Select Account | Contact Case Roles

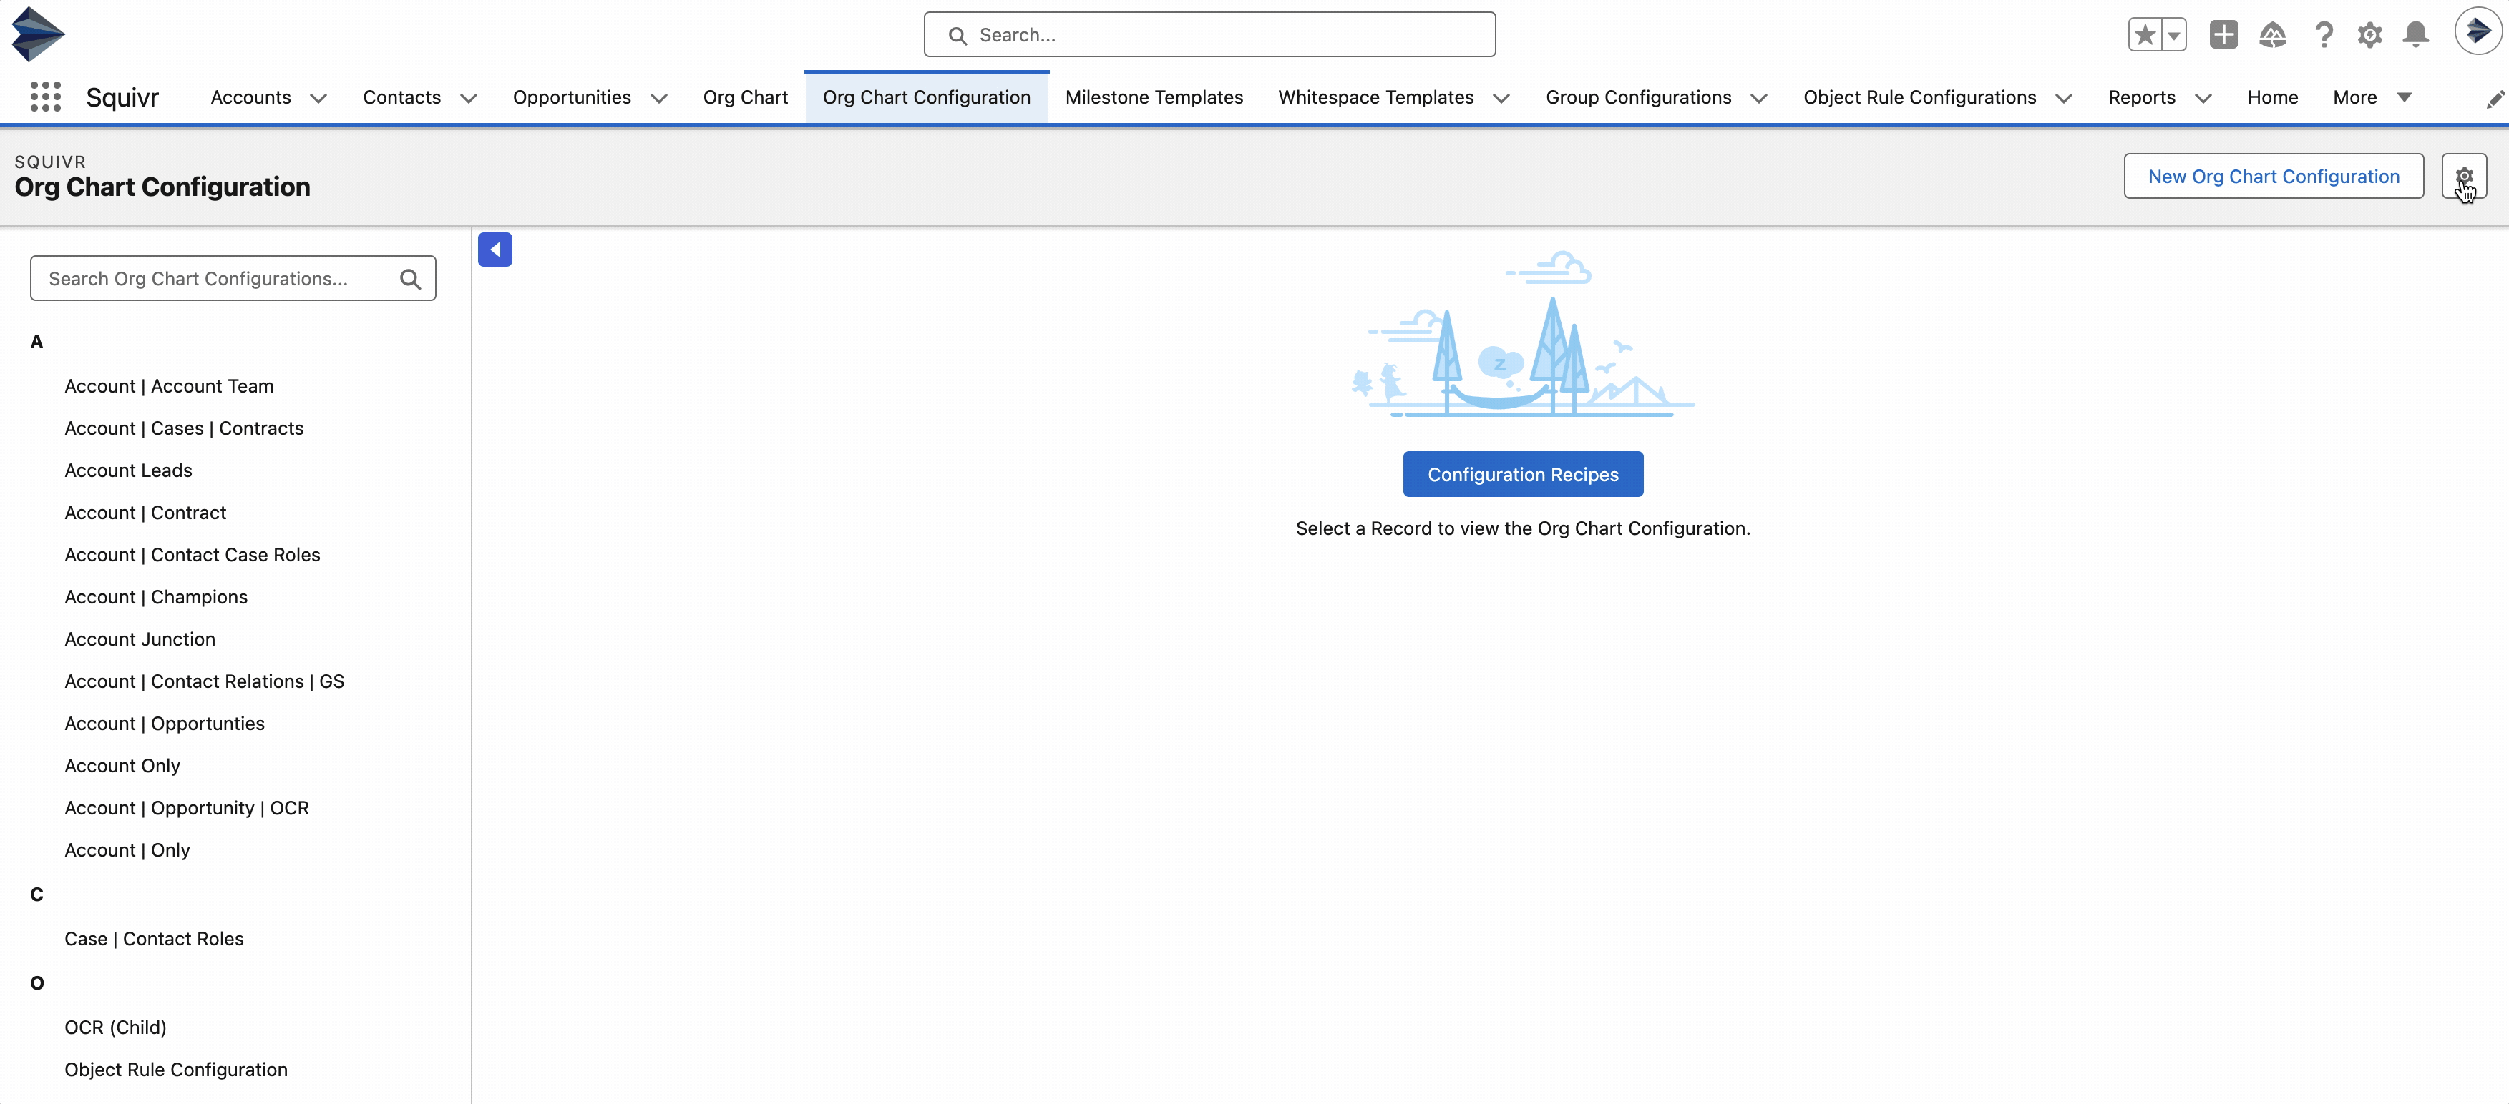(x=193, y=555)
